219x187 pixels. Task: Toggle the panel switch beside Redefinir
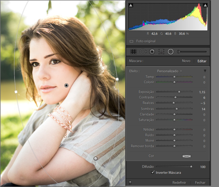click(130, 183)
